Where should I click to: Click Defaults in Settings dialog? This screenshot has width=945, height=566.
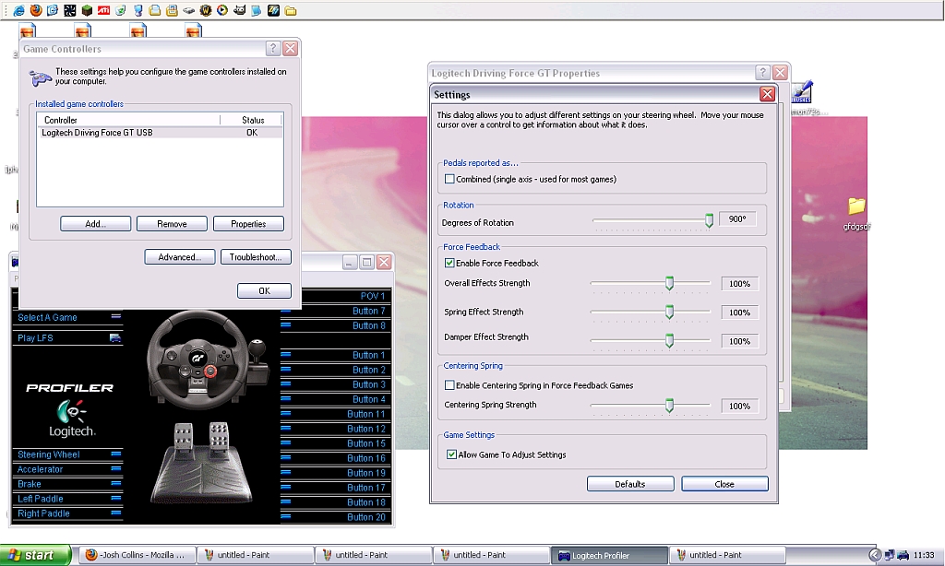coord(630,484)
